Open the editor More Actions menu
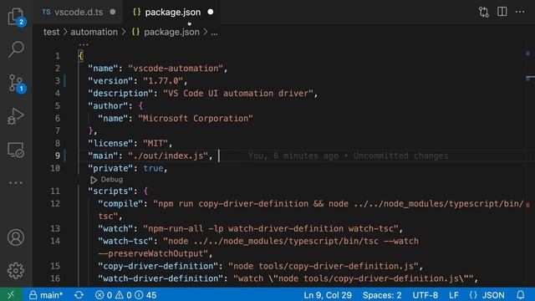The height and width of the screenshot is (301, 535). click(520, 12)
